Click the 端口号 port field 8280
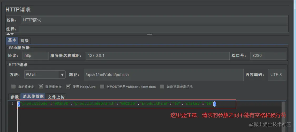 [268, 56]
